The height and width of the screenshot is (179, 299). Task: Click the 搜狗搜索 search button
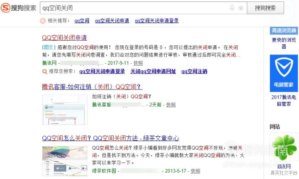pyautogui.click(x=265, y=8)
